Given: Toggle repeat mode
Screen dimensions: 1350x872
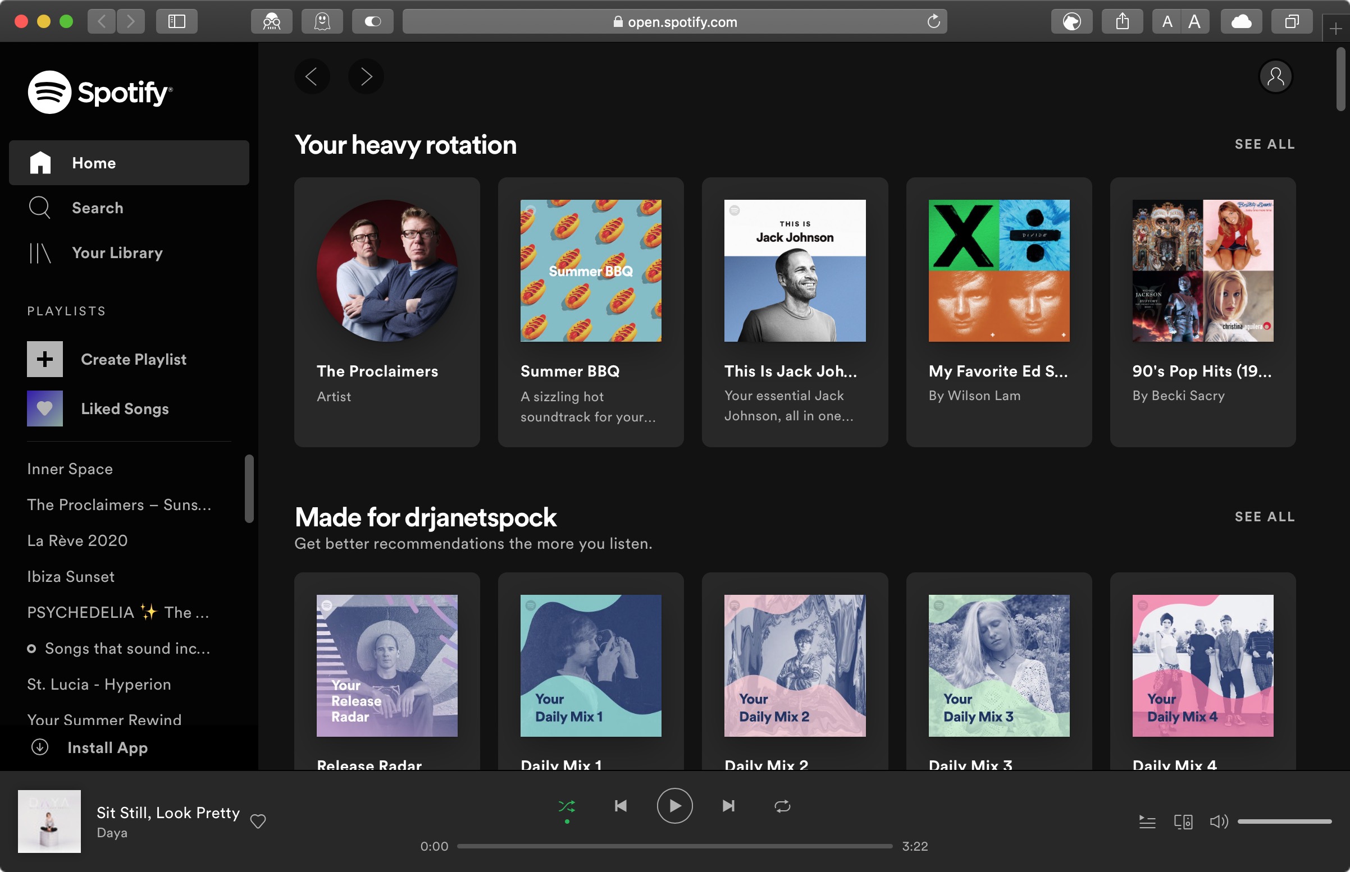Looking at the screenshot, I should point(782,805).
